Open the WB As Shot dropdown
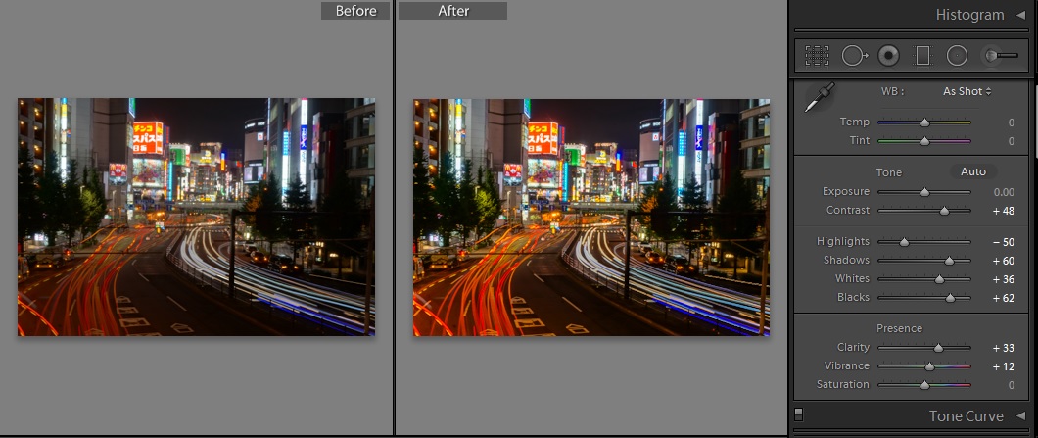 click(967, 91)
